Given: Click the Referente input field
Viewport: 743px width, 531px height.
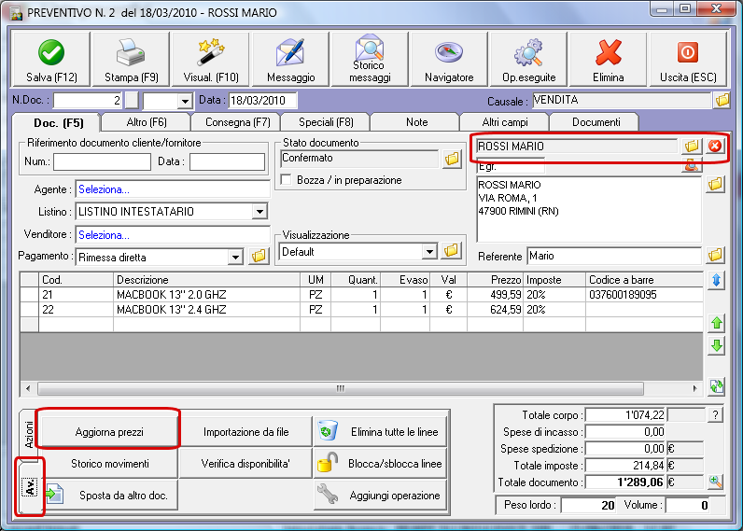Looking at the screenshot, I should (612, 255).
